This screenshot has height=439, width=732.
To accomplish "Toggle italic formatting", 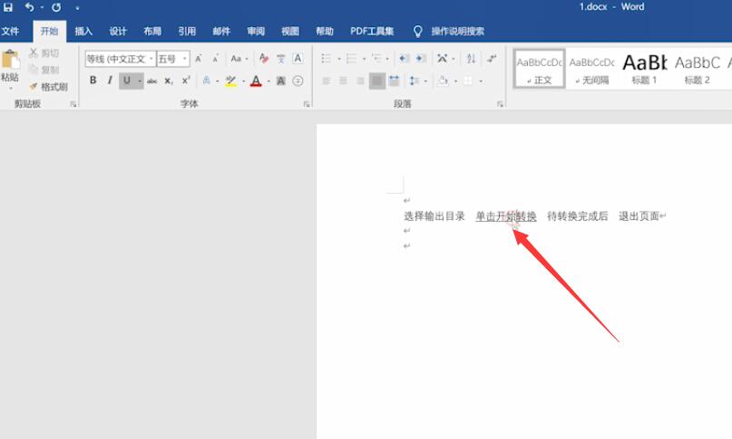I will click(110, 81).
